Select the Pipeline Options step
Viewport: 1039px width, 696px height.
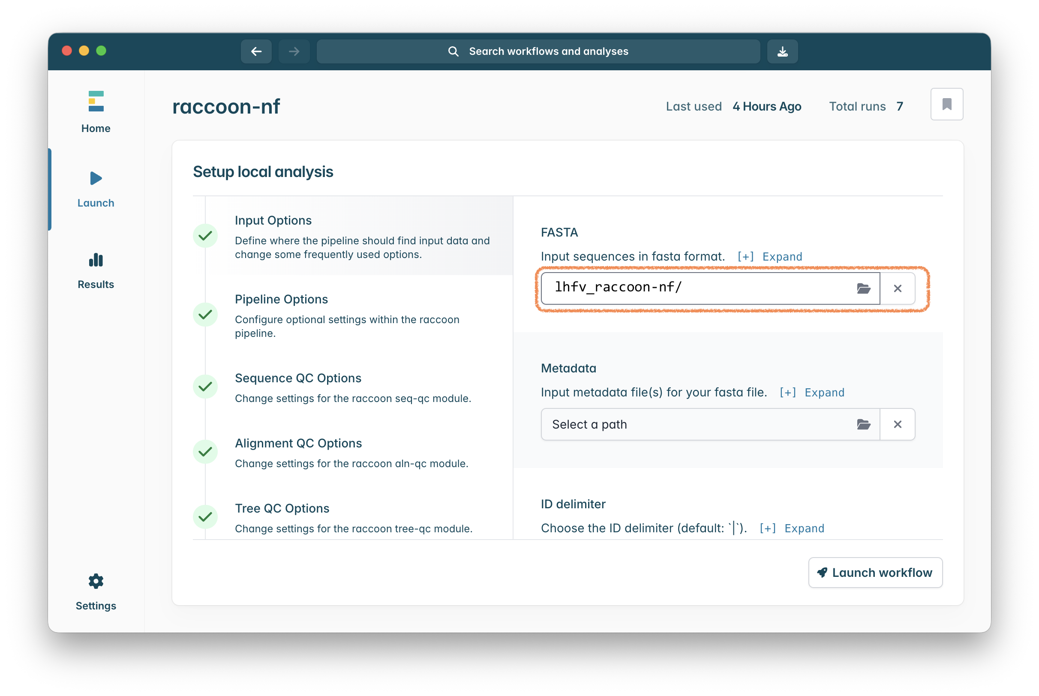click(281, 299)
